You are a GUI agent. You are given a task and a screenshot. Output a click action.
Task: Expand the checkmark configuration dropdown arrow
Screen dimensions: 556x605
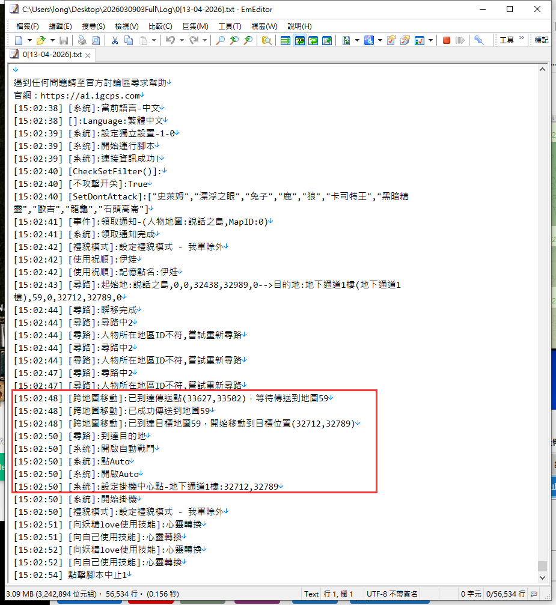(430, 40)
